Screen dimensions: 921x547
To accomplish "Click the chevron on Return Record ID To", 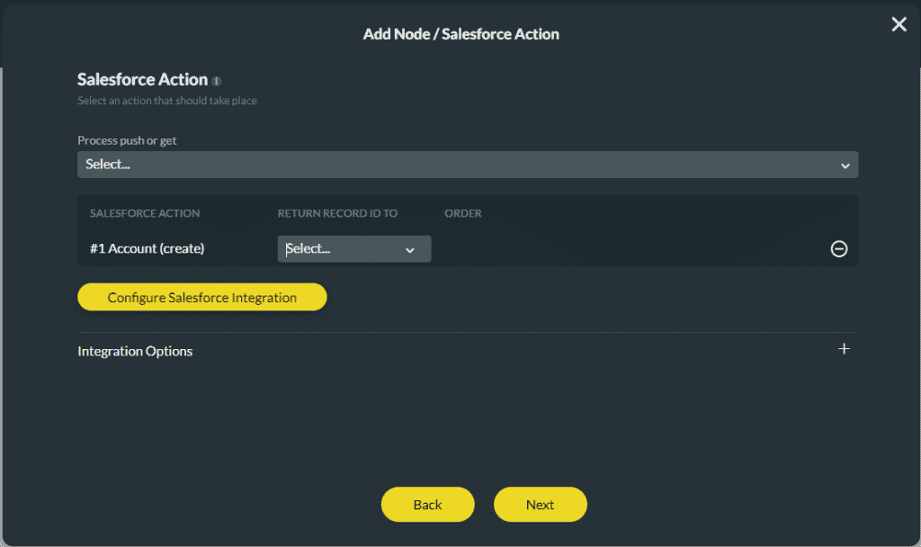I will (x=411, y=249).
